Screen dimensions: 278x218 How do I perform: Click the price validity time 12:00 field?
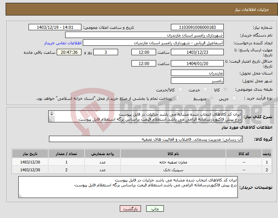click(x=144, y=63)
